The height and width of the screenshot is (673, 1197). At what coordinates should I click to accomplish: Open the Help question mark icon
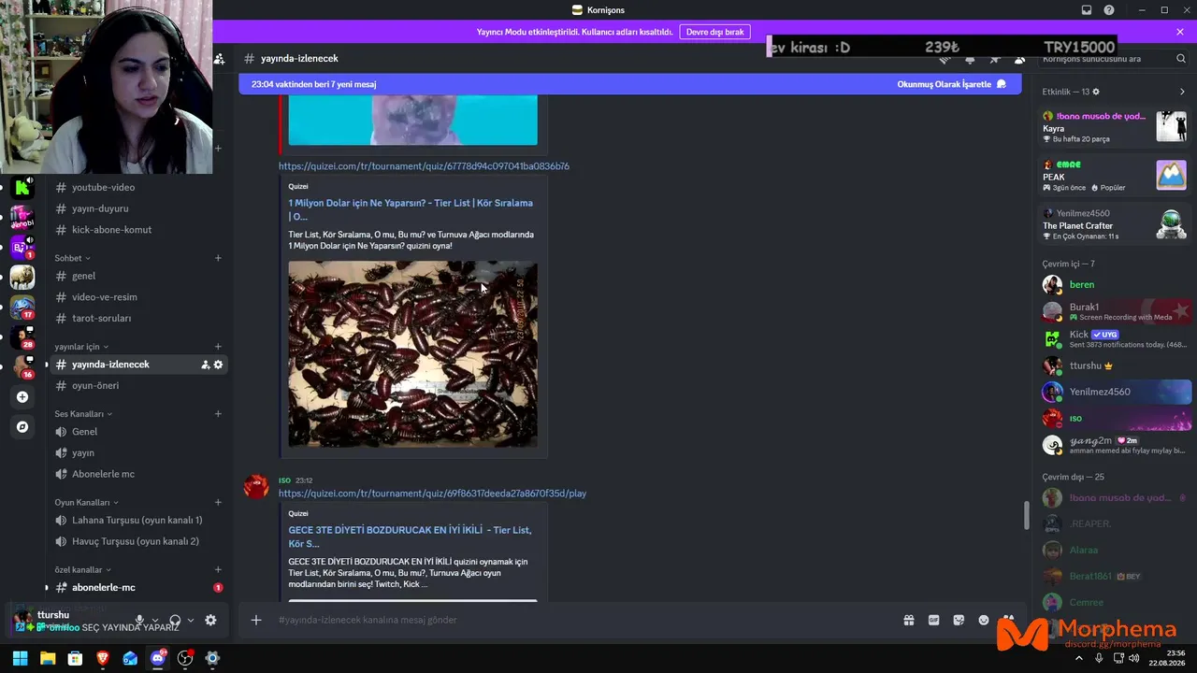click(x=1109, y=10)
